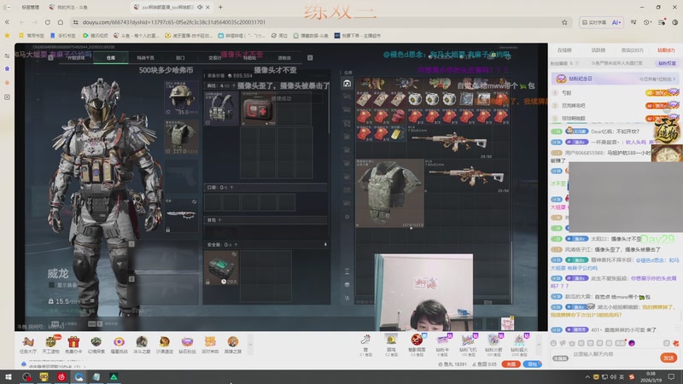This screenshot has width=683, height=384.
Task: Open the NetEase Cloud Music taskbar icon
Action: click(61, 377)
